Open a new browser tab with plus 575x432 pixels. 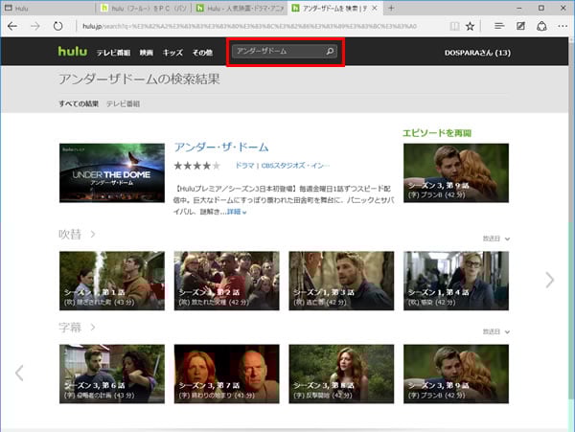point(391,8)
